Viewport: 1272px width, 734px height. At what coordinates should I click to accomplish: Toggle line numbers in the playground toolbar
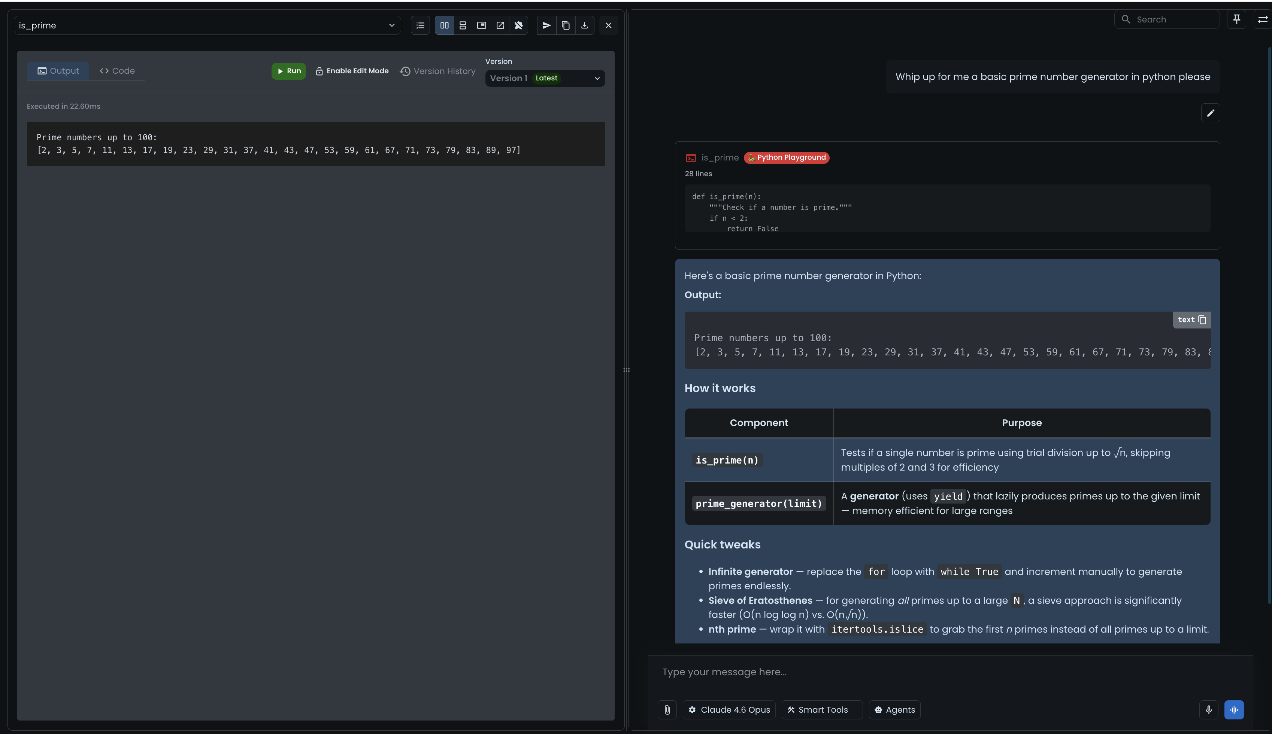click(420, 25)
